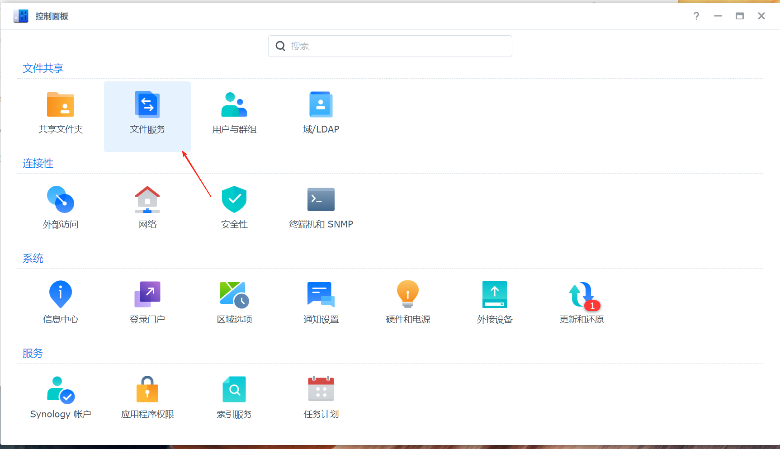Screen dimensions: 780x449
Task: Click the 系统 section heading
Action: tap(33, 258)
